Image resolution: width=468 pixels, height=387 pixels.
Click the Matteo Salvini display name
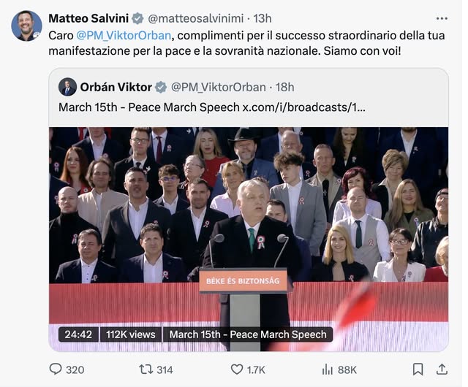tap(88, 18)
